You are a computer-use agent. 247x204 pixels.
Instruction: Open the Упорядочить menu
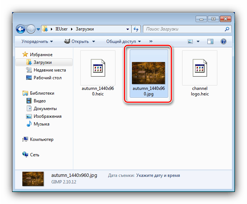[x=37, y=41]
